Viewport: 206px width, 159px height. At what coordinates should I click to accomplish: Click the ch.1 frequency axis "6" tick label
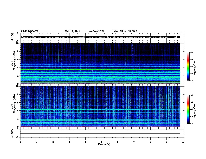point(18,60)
